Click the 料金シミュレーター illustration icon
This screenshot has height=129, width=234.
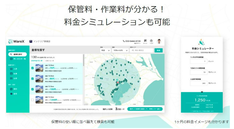click(202, 42)
